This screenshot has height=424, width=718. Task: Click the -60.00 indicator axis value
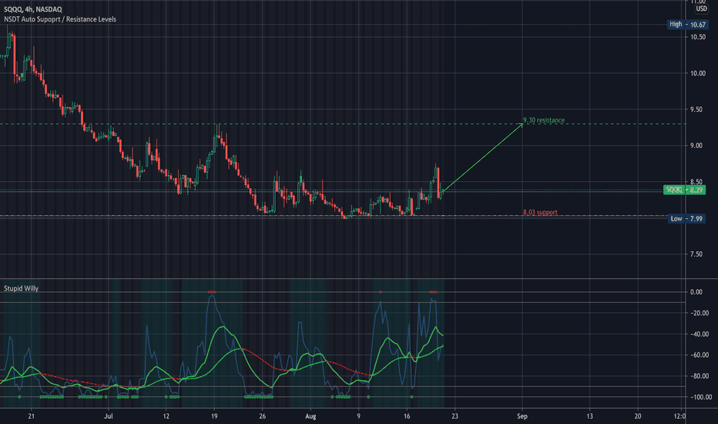pyautogui.click(x=699, y=355)
